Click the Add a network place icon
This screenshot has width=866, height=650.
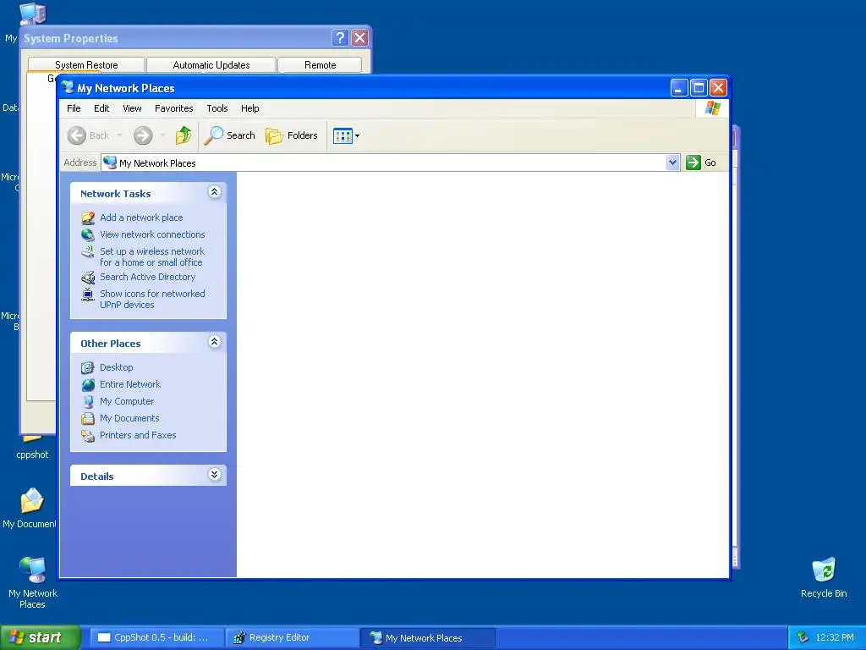click(88, 218)
